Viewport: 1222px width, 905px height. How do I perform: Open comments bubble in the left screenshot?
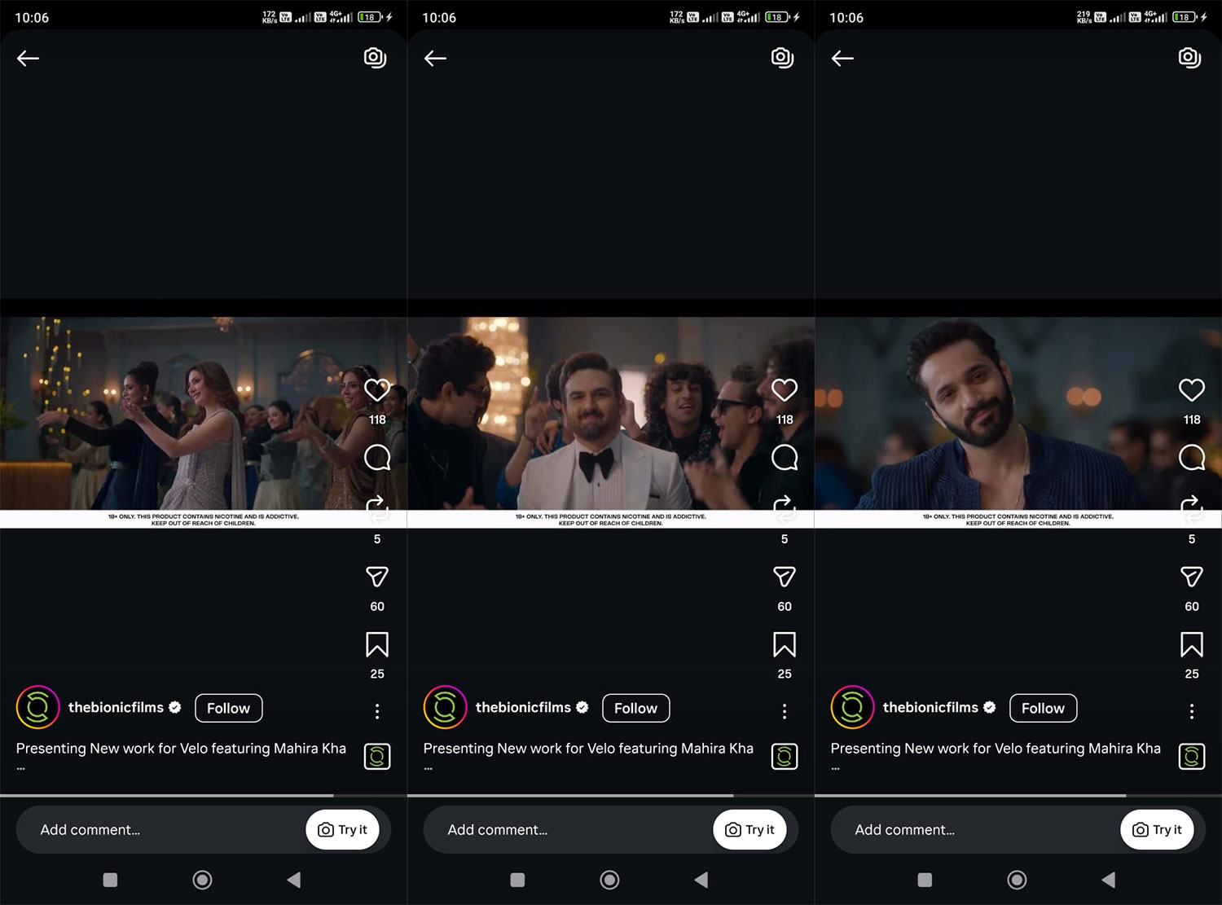pos(377,458)
